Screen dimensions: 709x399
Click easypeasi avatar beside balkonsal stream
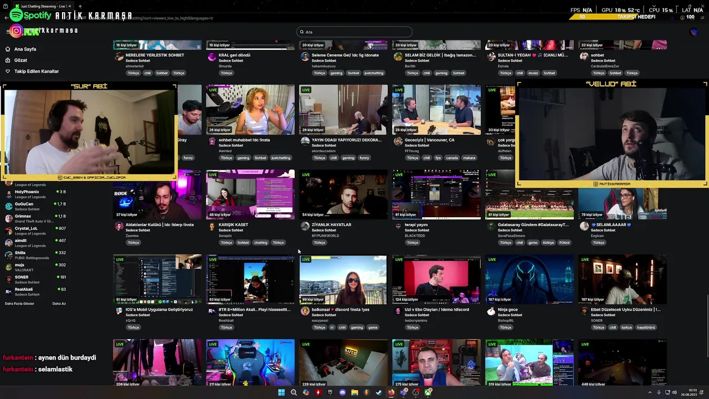pyautogui.click(x=305, y=311)
